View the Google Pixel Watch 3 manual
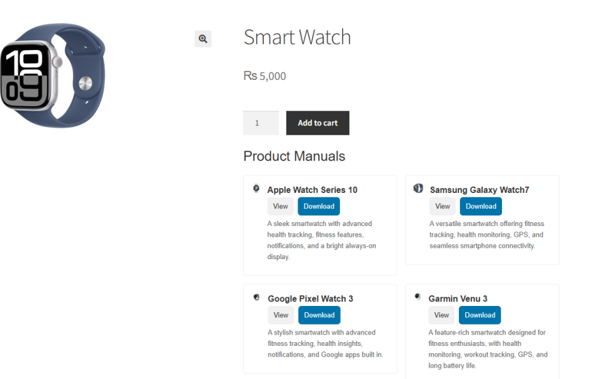 (281, 315)
